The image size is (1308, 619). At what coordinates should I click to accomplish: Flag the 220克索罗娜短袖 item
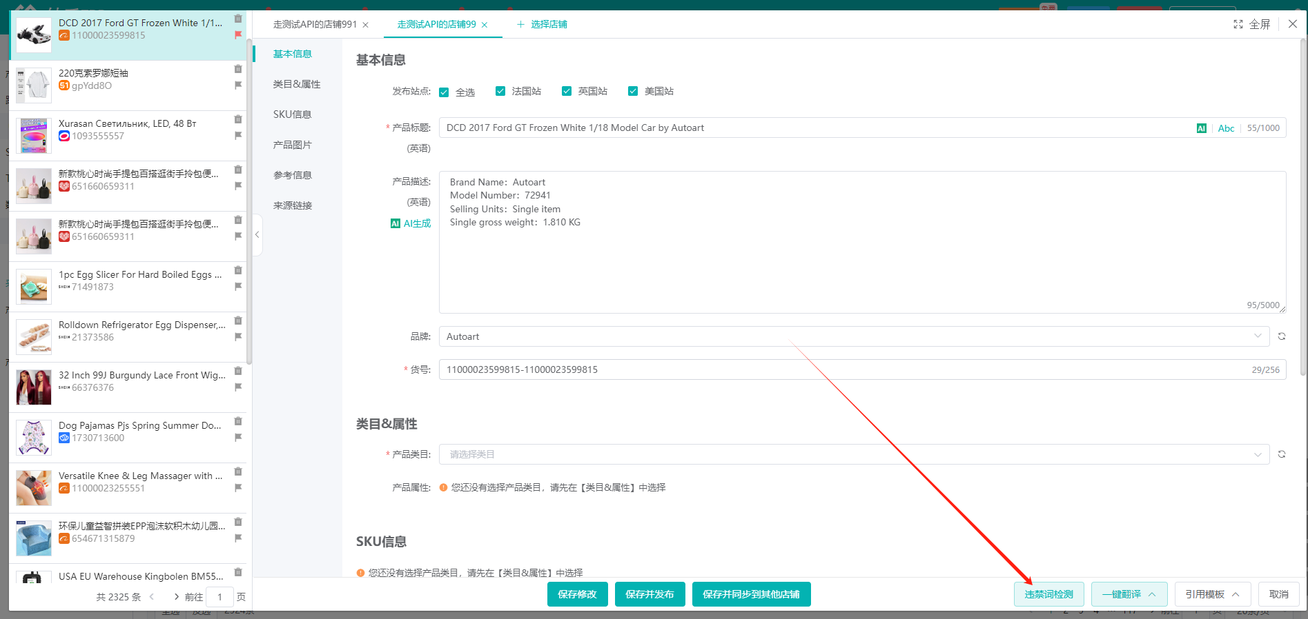click(238, 85)
